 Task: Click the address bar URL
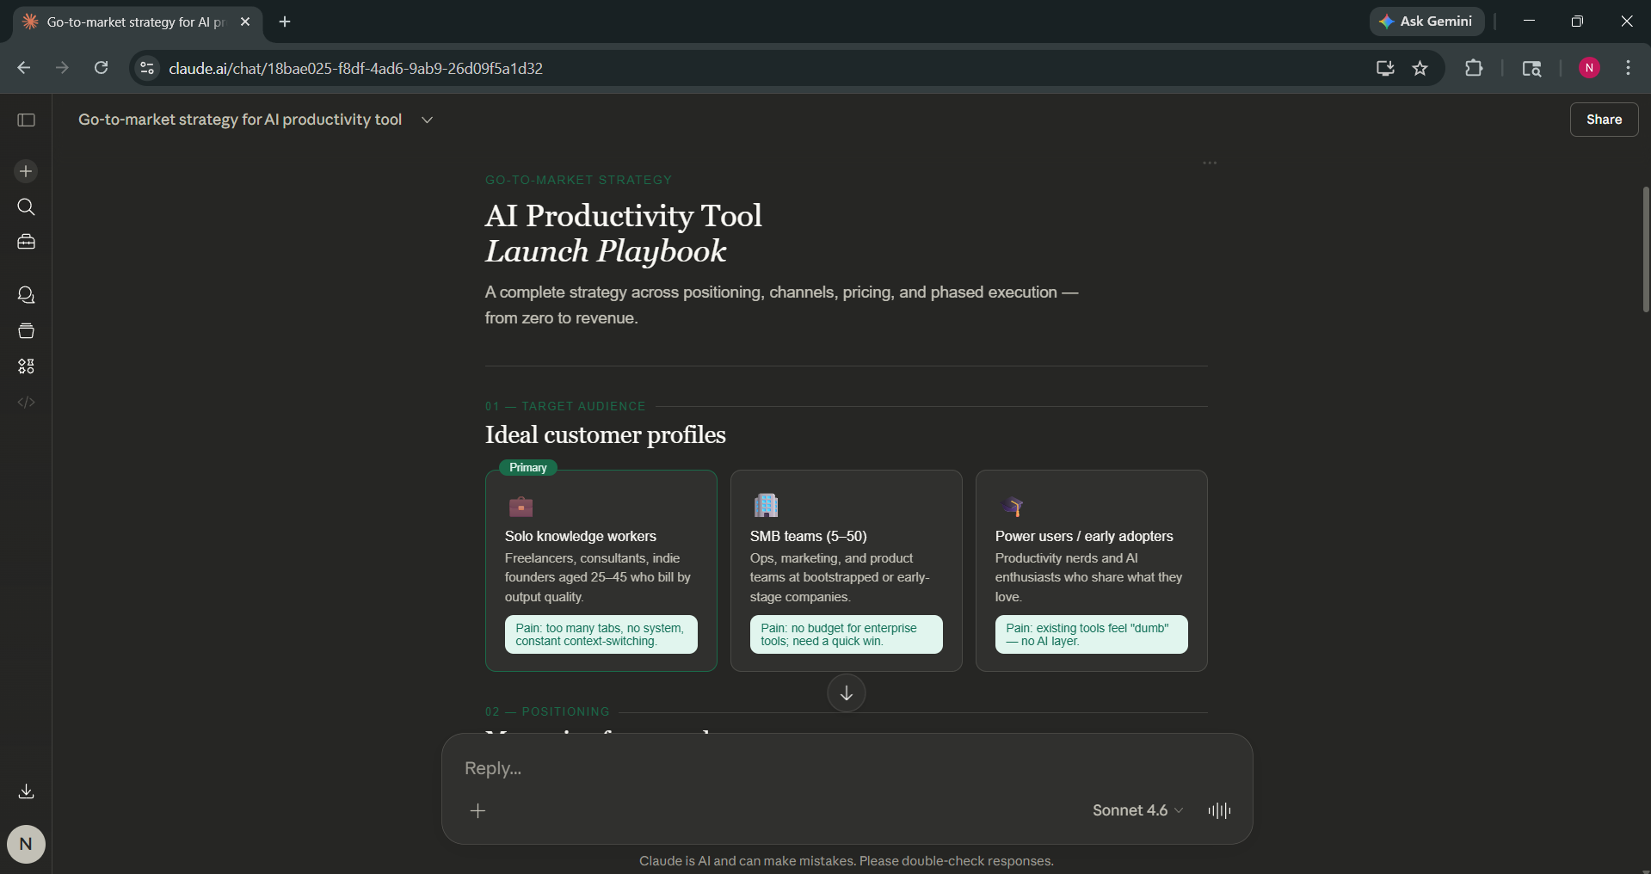(x=355, y=68)
